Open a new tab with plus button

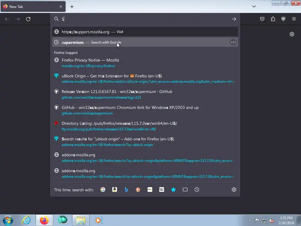pyautogui.click(x=72, y=7)
